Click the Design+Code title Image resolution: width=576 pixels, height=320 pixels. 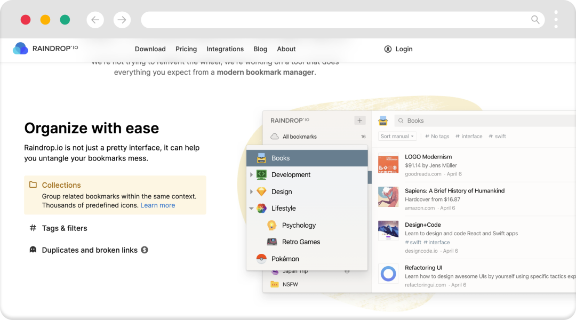(x=423, y=225)
